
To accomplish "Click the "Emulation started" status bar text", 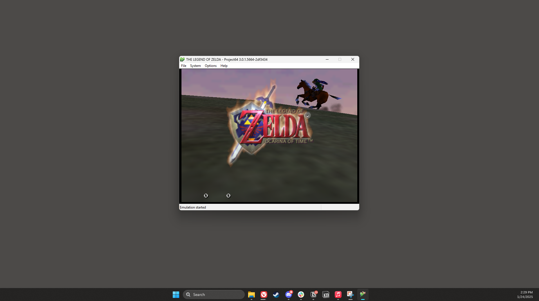I will pyautogui.click(x=193, y=207).
